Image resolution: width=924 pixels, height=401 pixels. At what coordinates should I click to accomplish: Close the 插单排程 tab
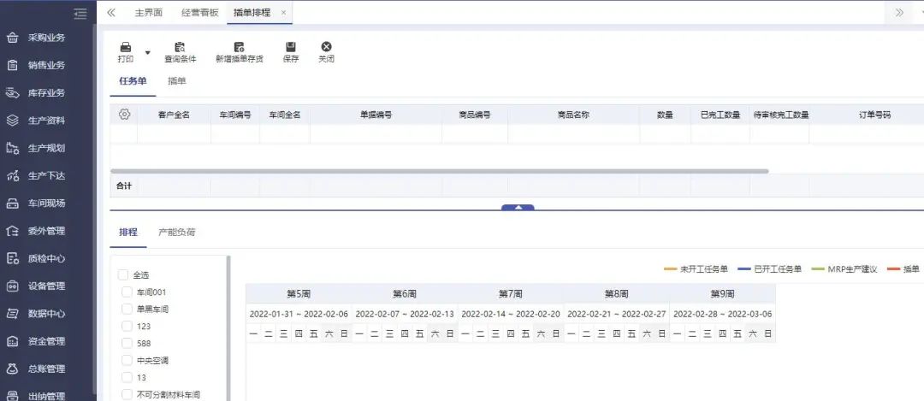[x=284, y=13]
